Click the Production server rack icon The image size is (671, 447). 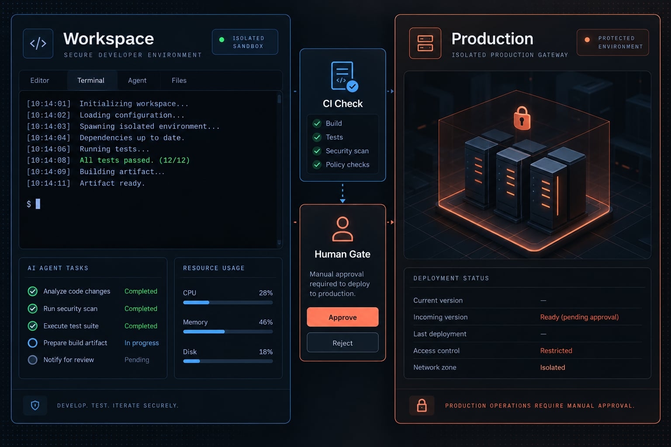tap(425, 43)
